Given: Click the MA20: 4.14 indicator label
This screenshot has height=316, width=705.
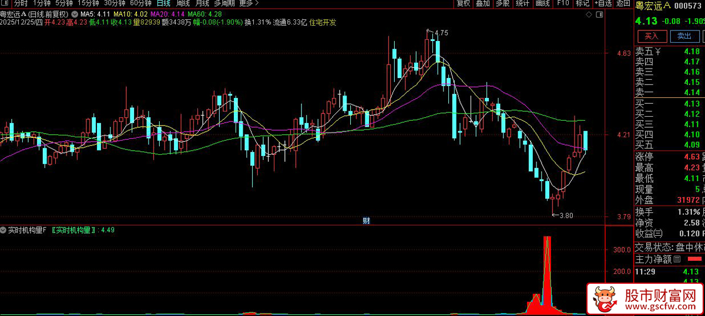Looking at the screenshot, I should pyautogui.click(x=167, y=13).
